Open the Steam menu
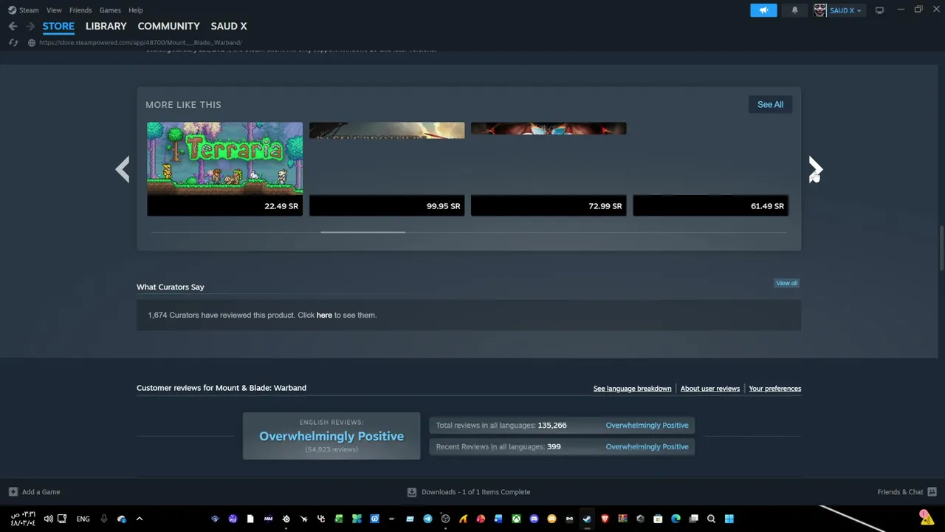The height and width of the screenshot is (532, 945). click(x=29, y=10)
